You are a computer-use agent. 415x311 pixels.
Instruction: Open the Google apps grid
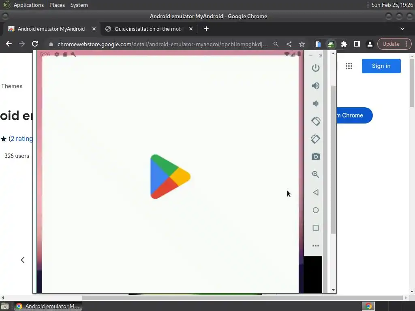click(x=349, y=66)
